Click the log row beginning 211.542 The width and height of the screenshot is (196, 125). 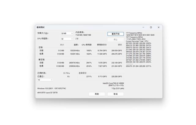tap(138, 50)
